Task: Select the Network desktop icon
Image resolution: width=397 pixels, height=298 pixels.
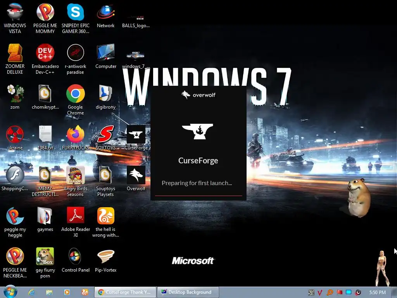Action: (x=105, y=16)
